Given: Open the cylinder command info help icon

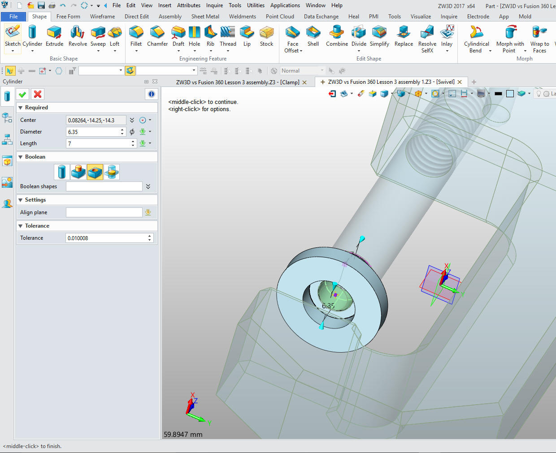Looking at the screenshot, I should tap(152, 94).
